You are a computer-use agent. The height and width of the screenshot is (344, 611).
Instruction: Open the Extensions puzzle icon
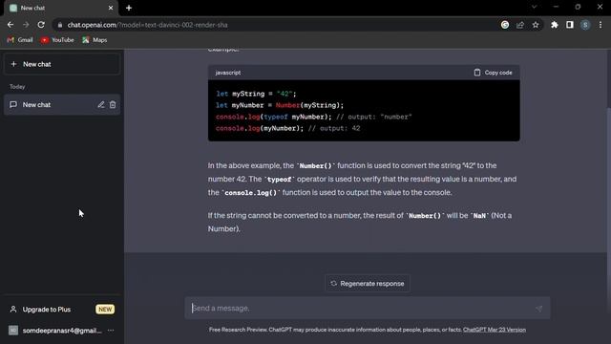(554, 25)
